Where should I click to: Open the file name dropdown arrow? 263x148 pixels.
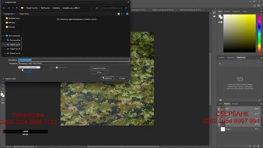(128, 60)
